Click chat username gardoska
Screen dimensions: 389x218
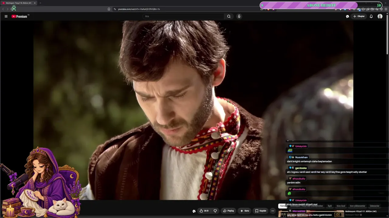tap(301, 168)
